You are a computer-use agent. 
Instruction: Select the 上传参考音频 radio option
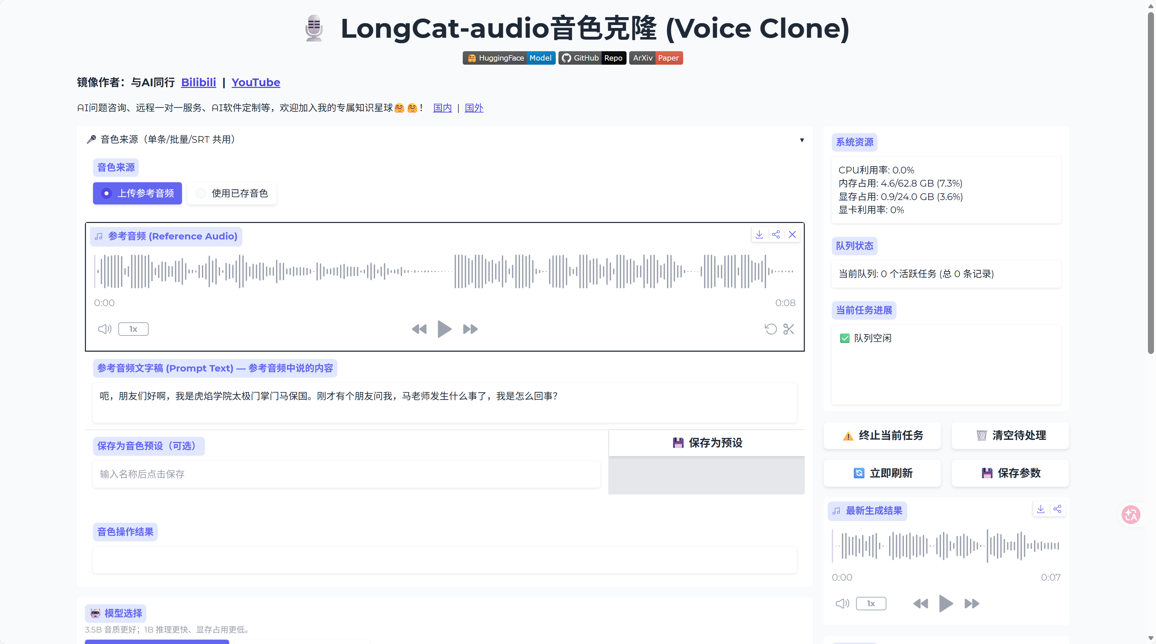[137, 193]
